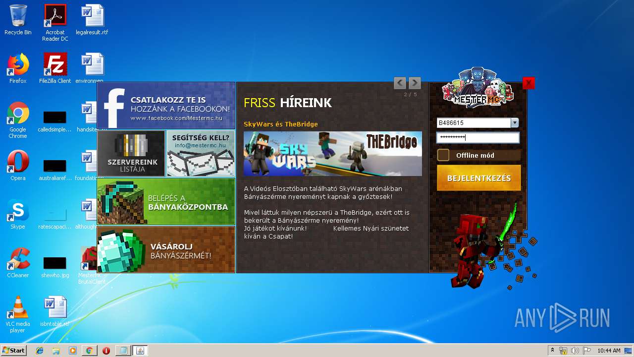Launch VLC media player shortcut
This screenshot has height=357, width=634.
click(18, 314)
